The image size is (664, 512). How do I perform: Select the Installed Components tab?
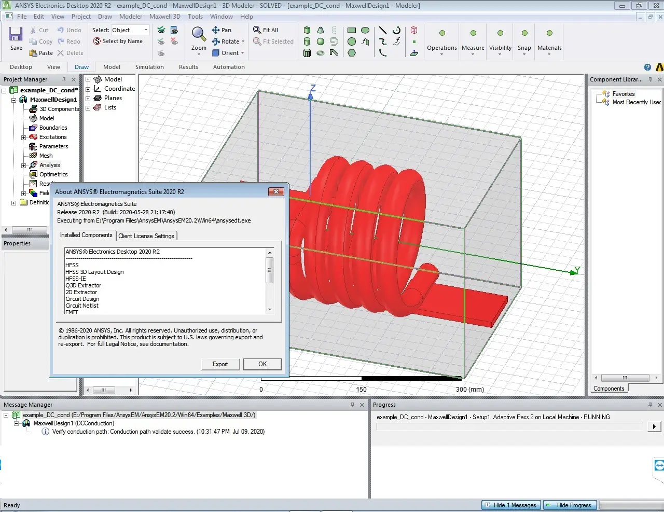(86, 235)
